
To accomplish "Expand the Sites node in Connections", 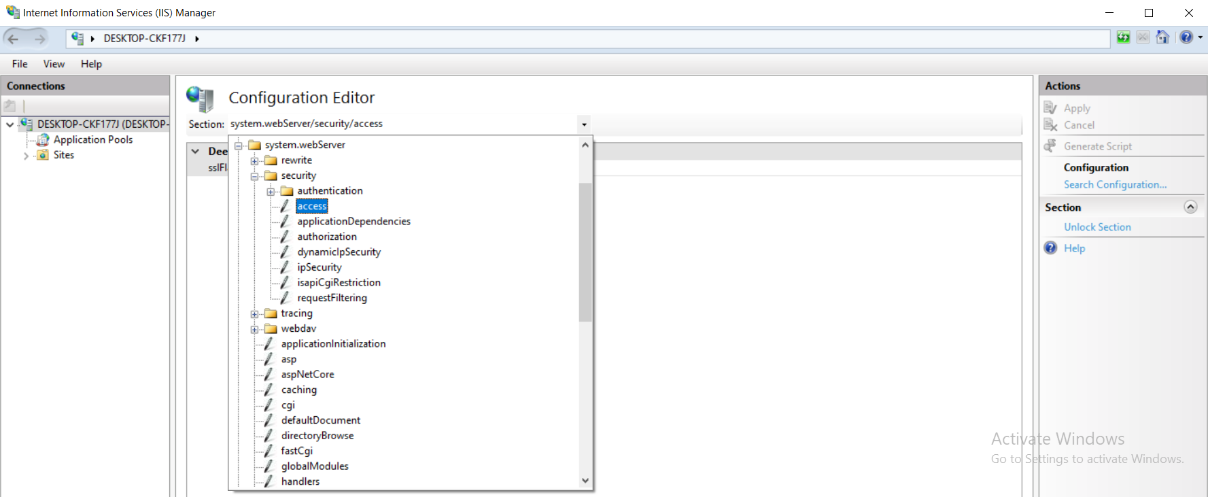I will click(26, 156).
